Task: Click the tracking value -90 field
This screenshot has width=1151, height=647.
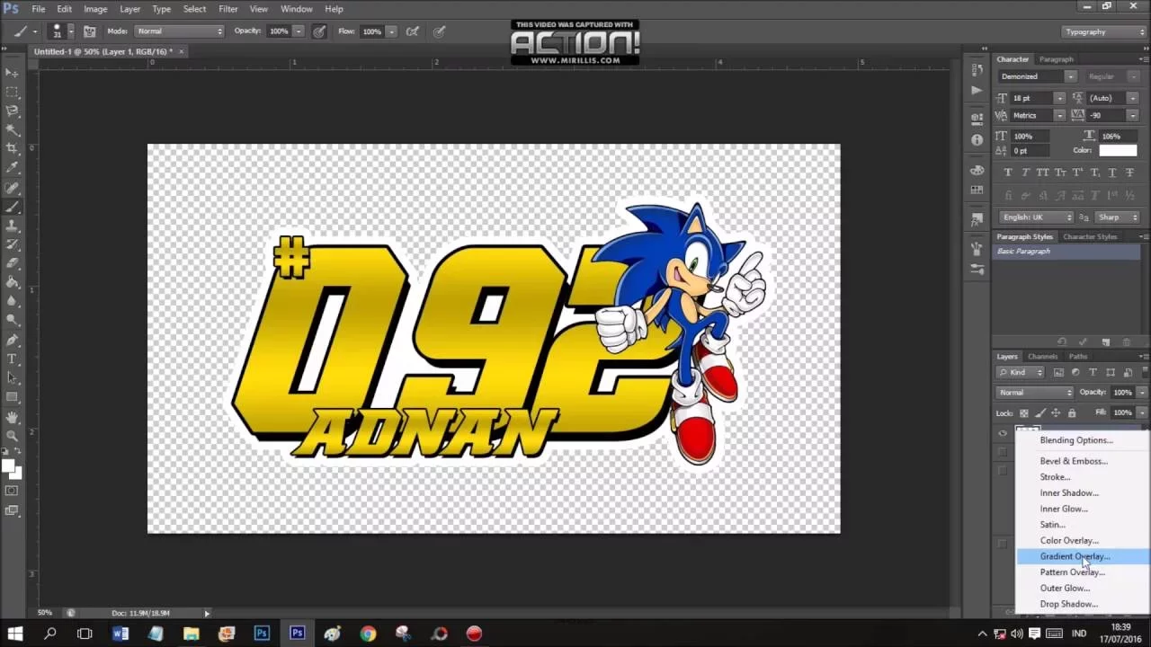Action: (x=1107, y=115)
